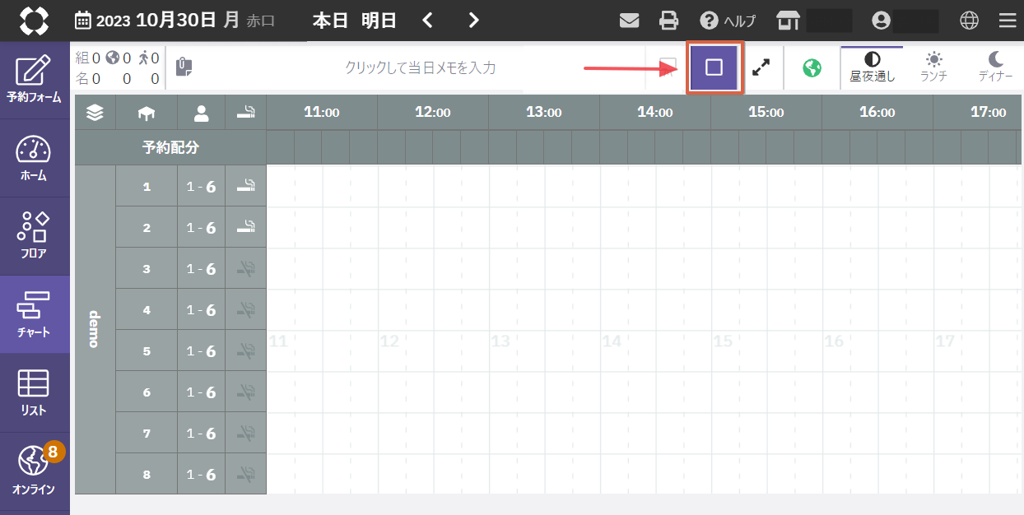
Task: Go to 明日 tomorrow
Action: click(x=379, y=21)
